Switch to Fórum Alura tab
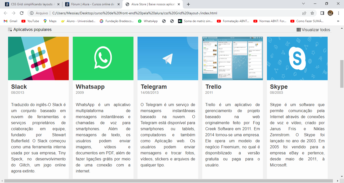 point(92,4)
